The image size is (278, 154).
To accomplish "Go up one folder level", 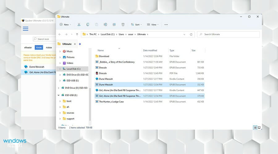I will click(x=77, y=34).
